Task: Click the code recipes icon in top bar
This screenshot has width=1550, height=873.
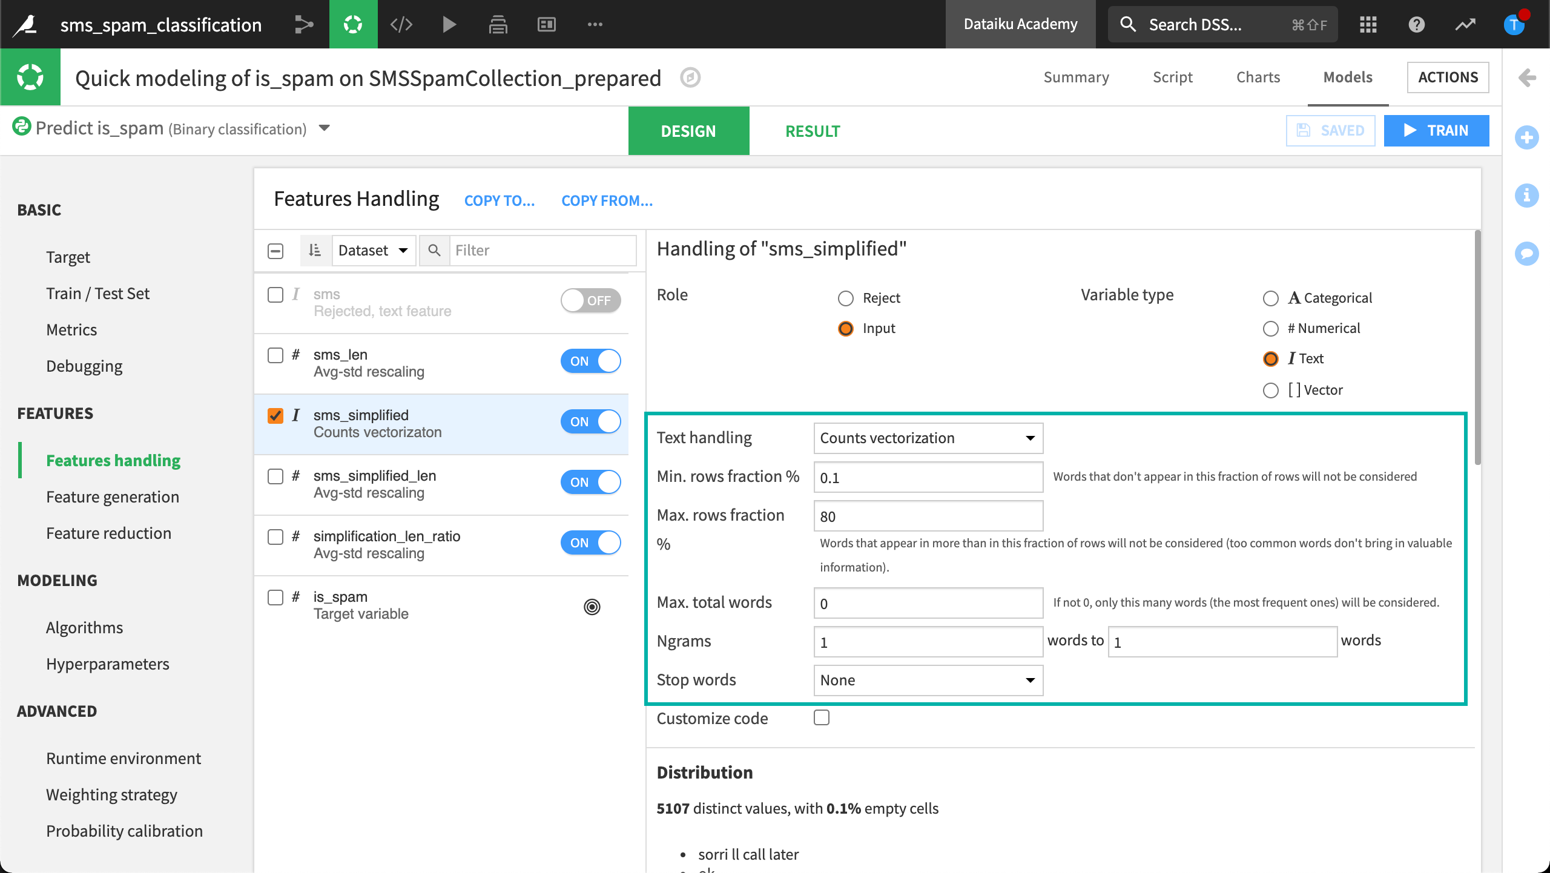Action: click(x=401, y=24)
